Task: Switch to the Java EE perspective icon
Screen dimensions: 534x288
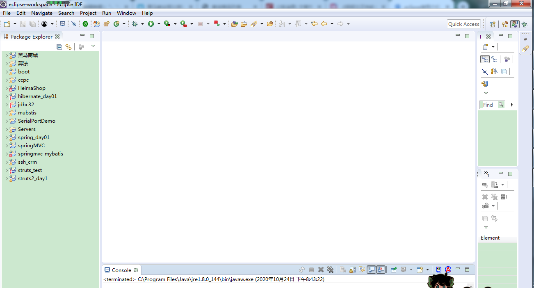Action: 505,24
